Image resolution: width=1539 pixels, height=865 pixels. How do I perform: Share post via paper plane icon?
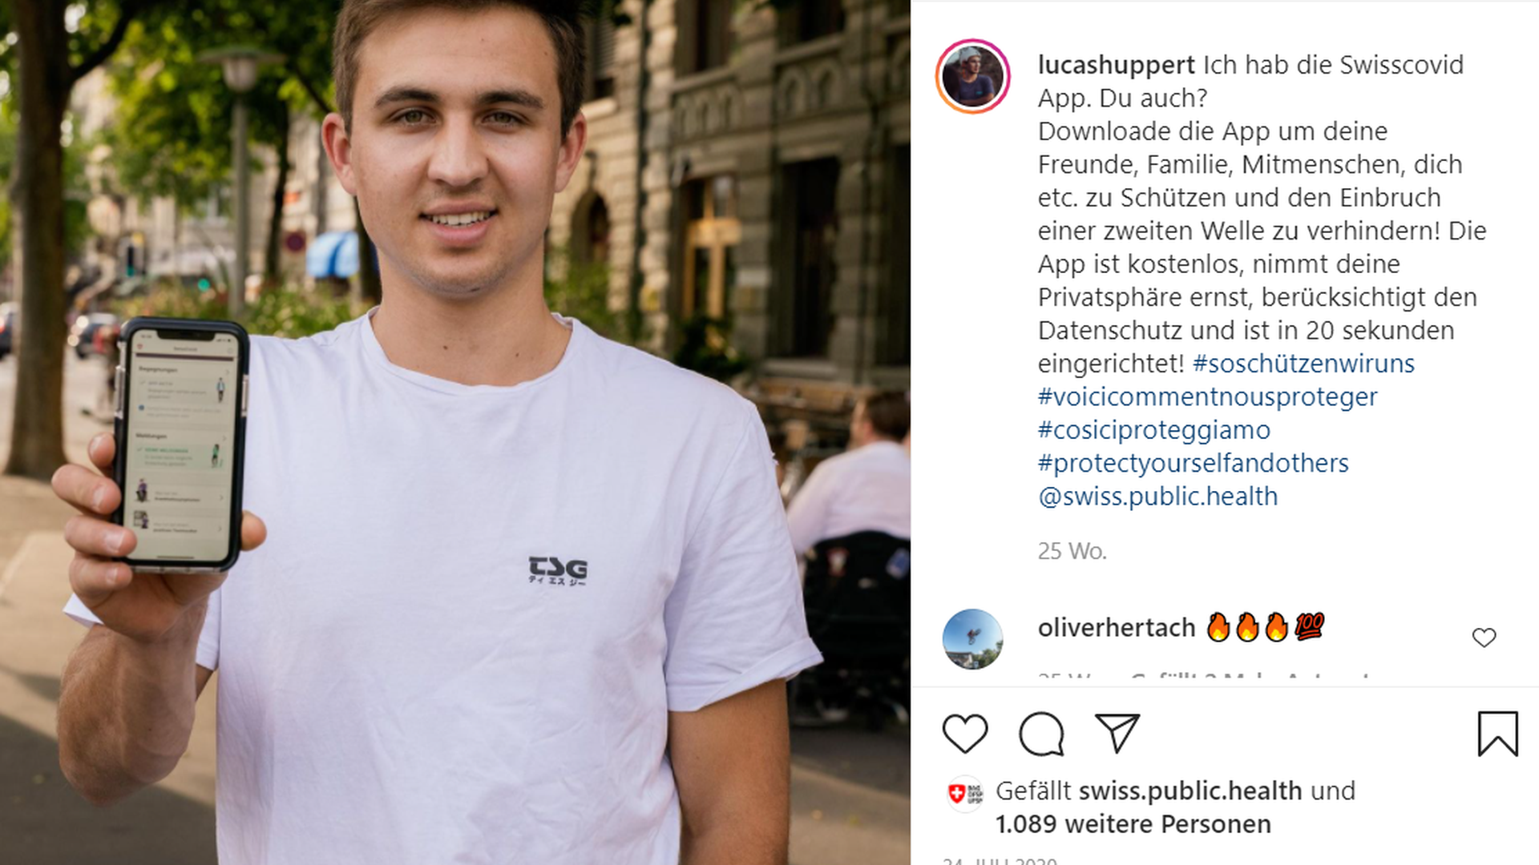(x=1117, y=733)
